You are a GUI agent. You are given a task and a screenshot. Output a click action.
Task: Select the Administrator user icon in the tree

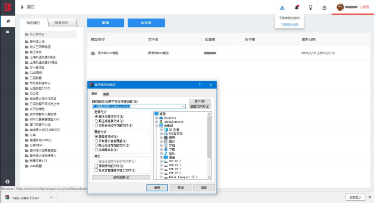(161, 122)
